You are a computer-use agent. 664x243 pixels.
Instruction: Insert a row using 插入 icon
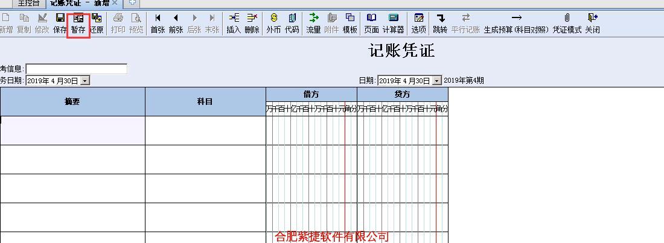pos(234,23)
